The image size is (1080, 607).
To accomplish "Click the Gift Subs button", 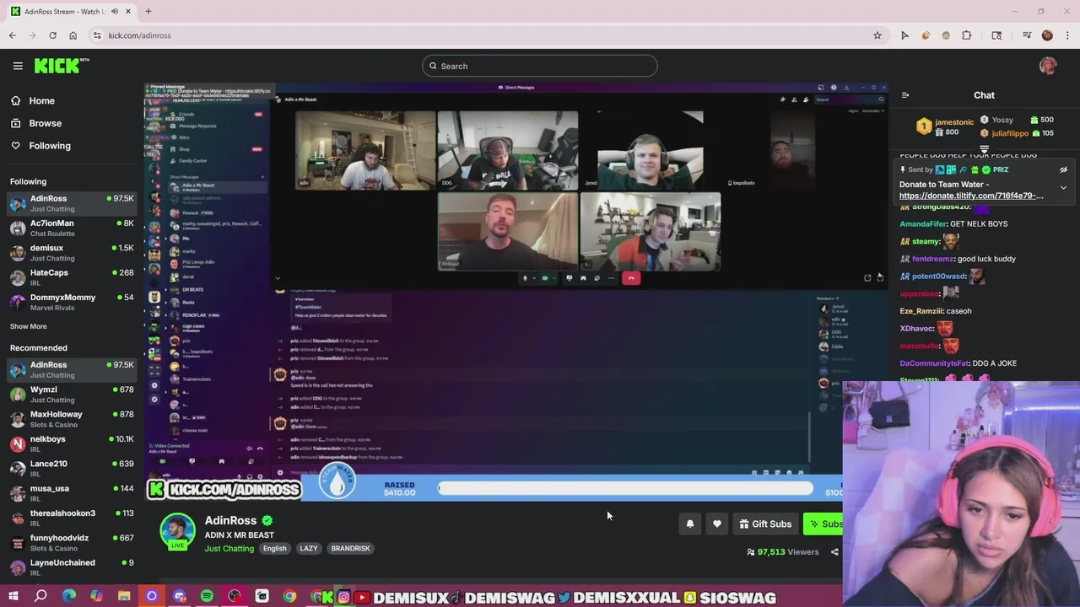I will tap(765, 524).
